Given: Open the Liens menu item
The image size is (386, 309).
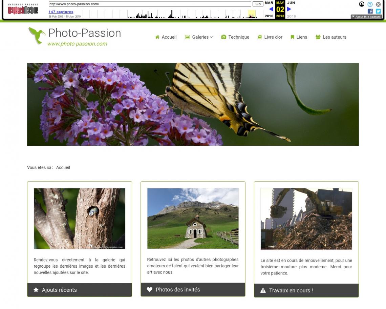Looking at the screenshot, I should click(299, 37).
